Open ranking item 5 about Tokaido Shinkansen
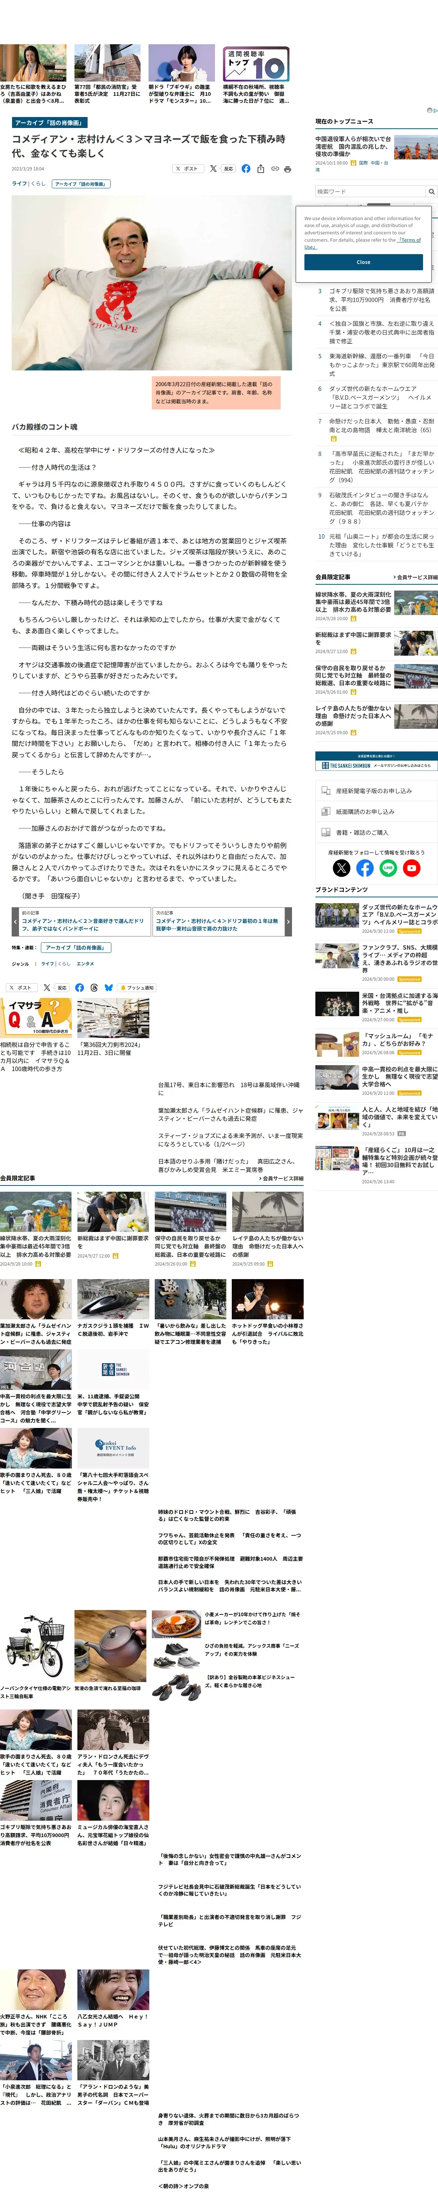The image size is (438, 2194). 381,365
